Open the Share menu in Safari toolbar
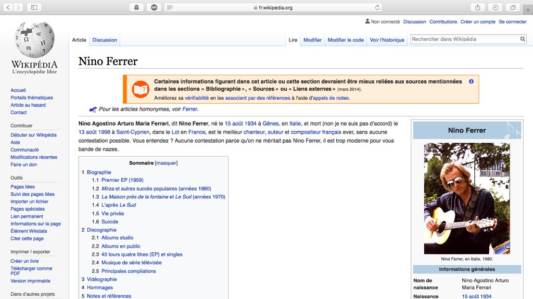 pyautogui.click(x=478, y=7)
